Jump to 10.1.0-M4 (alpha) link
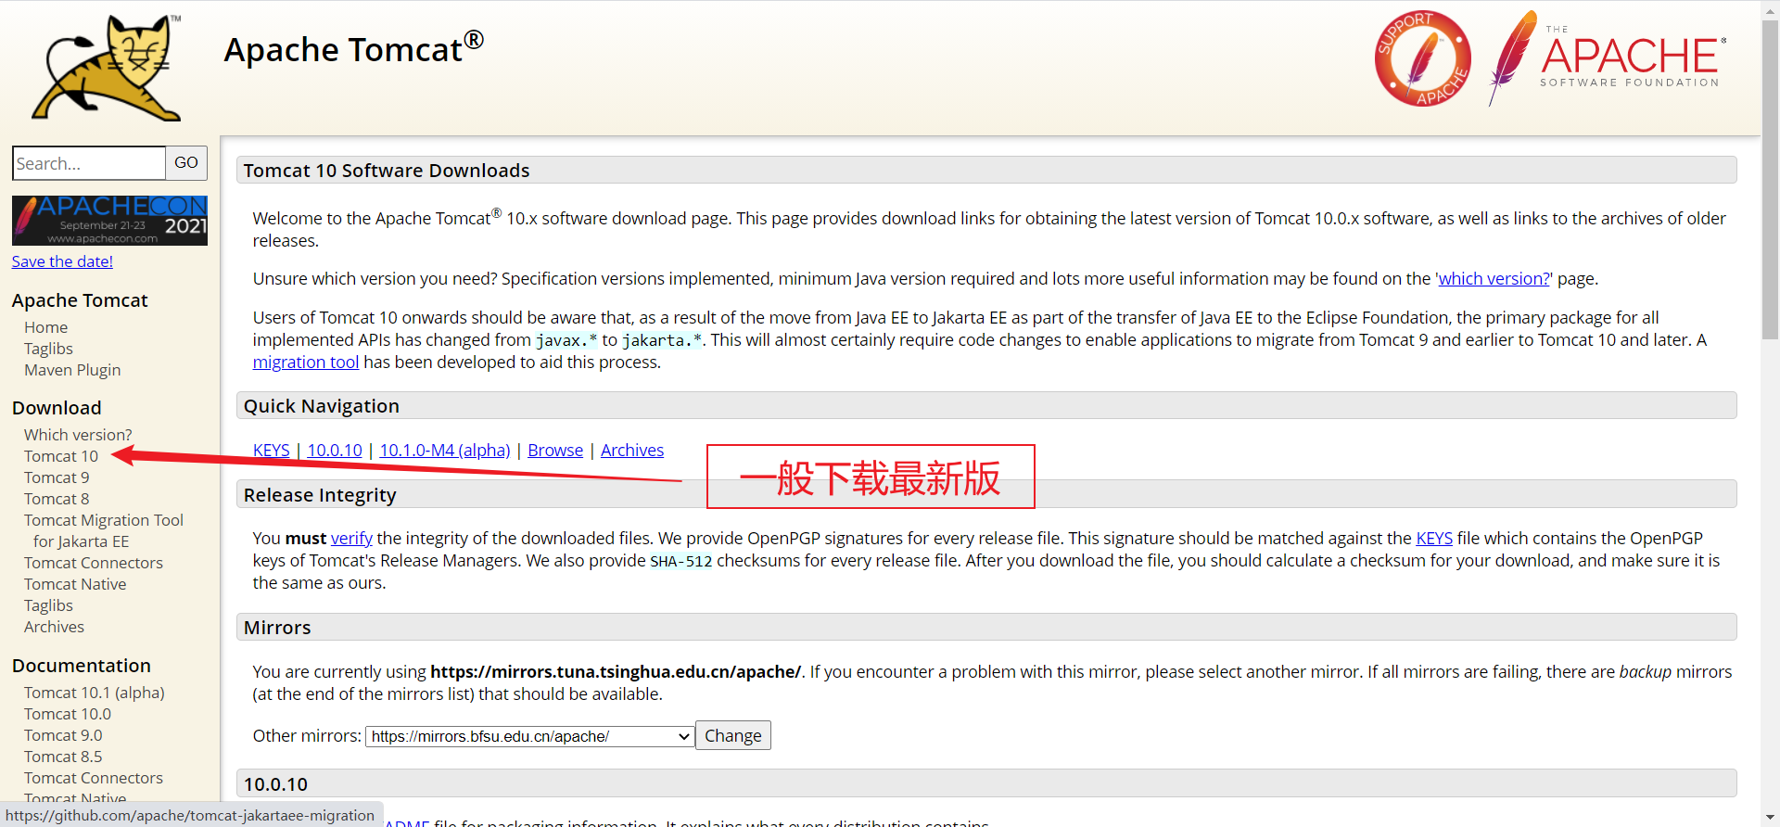The image size is (1780, 827). tap(445, 451)
